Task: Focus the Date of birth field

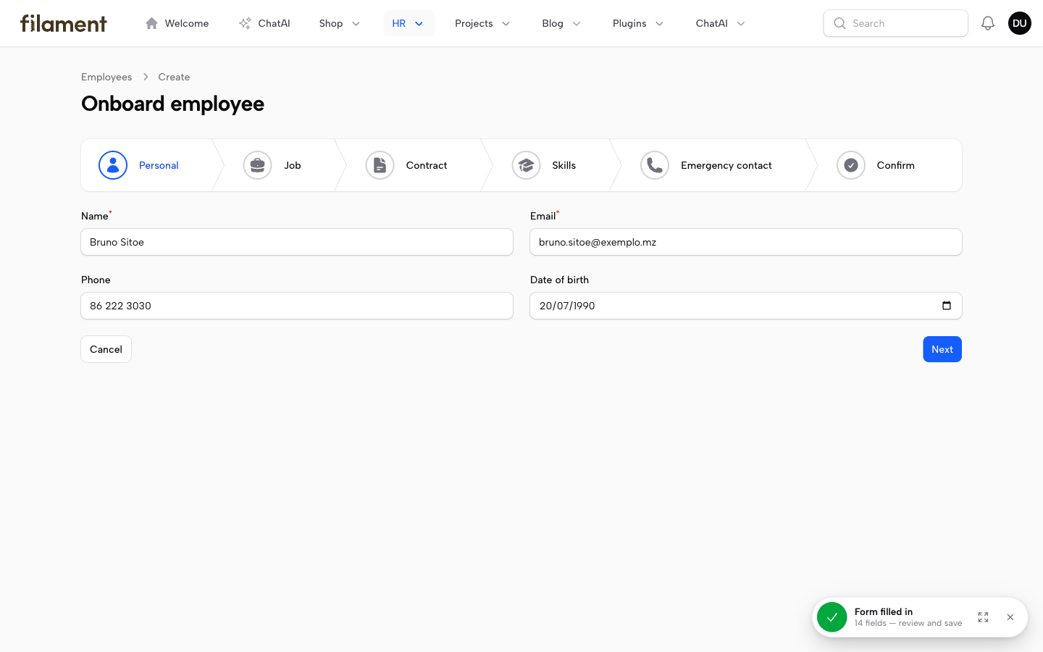Action: click(x=746, y=306)
